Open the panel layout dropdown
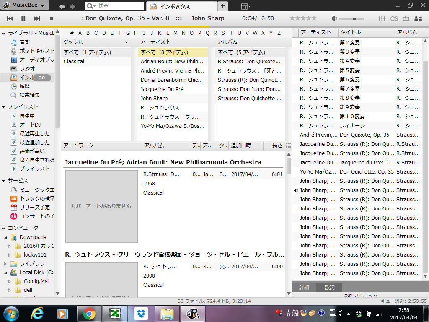This screenshot has width=429, height=322. tap(246, 6)
